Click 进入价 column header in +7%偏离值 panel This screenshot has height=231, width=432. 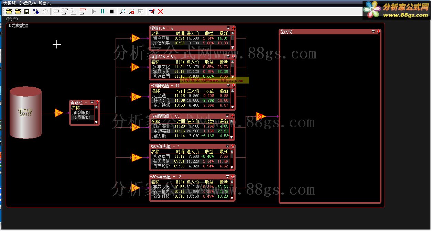(193, 91)
